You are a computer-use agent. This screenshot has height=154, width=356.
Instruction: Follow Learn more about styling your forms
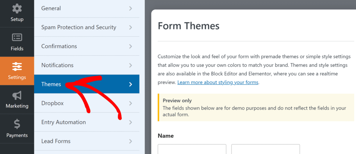coord(218,83)
